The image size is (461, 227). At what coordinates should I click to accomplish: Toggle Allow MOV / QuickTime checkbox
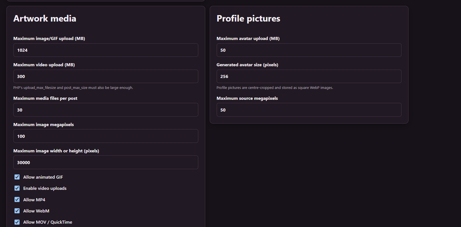pyautogui.click(x=17, y=222)
